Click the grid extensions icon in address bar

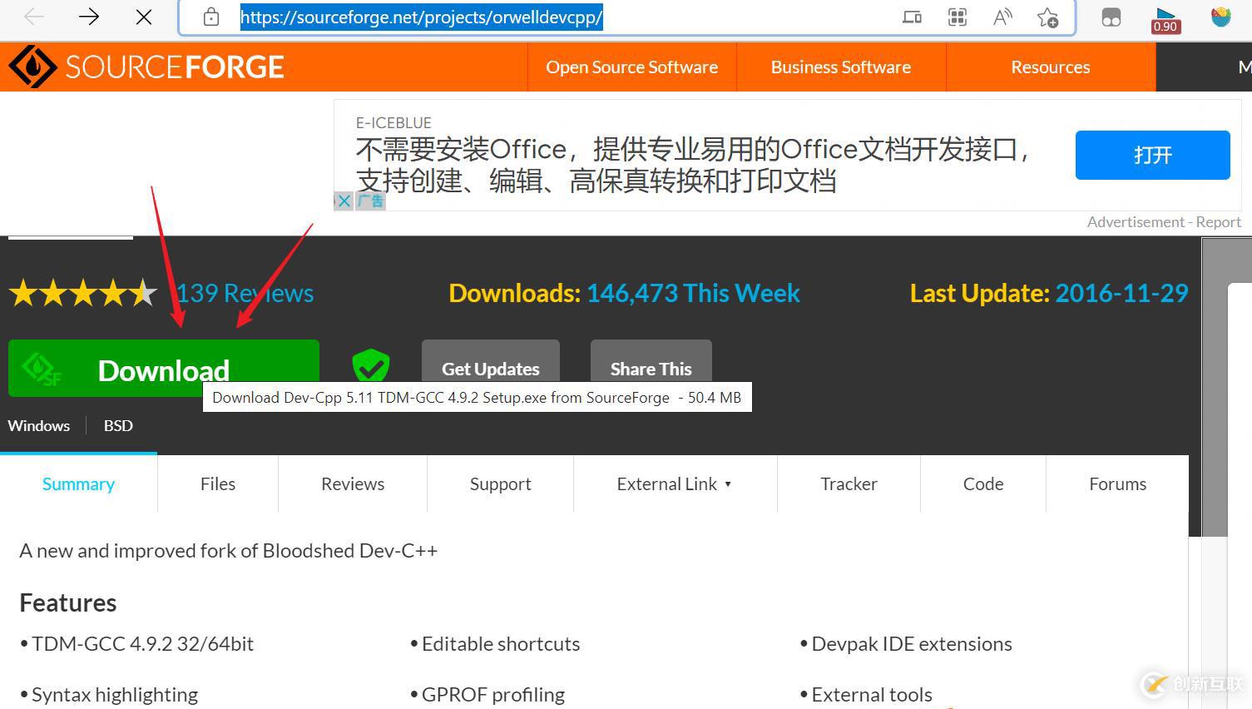click(958, 17)
